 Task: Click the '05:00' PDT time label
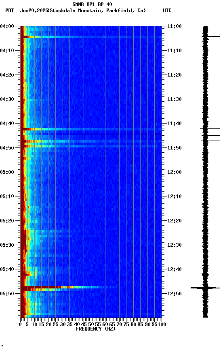(7, 172)
